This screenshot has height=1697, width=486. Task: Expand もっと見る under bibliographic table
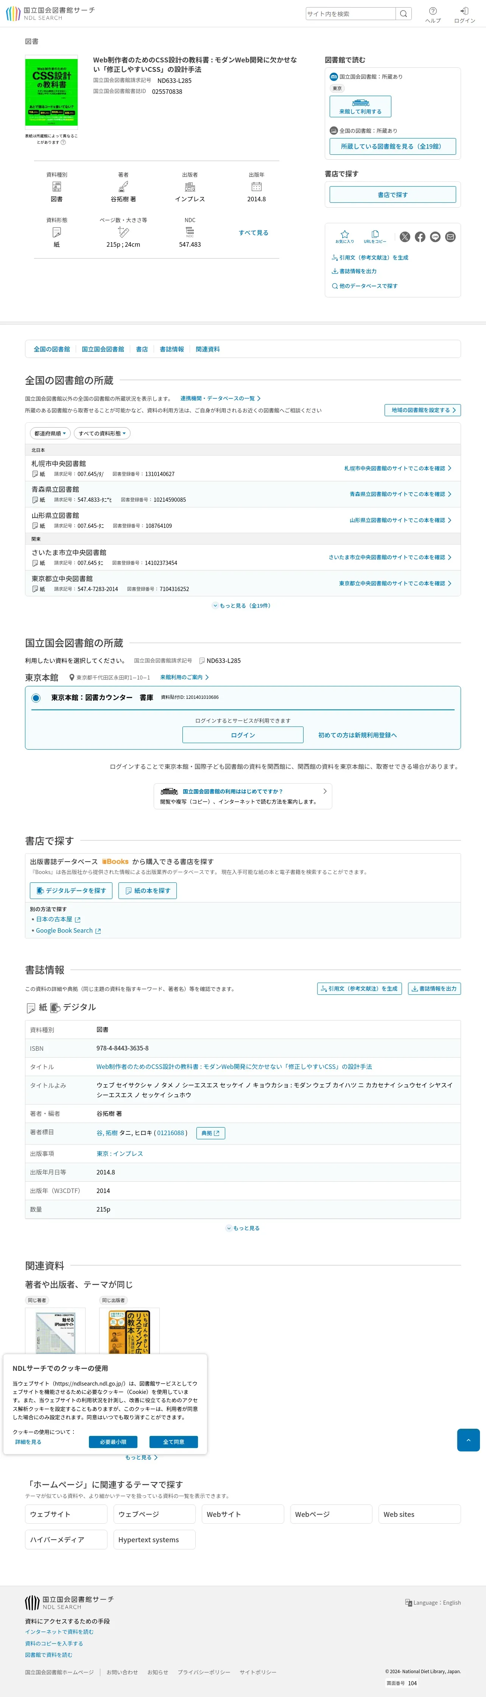[243, 1228]
